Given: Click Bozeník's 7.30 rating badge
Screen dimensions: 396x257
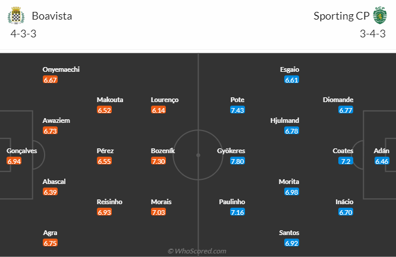Looking at the screenshot, I should coord(158,161).
